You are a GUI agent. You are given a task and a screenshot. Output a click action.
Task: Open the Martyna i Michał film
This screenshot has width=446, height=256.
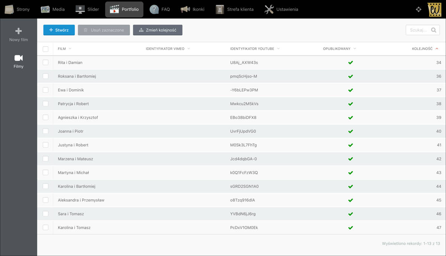[x=74, y=173]
